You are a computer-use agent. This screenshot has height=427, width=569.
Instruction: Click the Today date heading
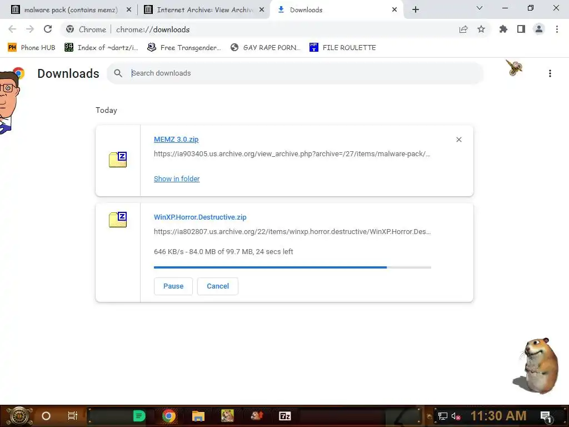point(106,111)
